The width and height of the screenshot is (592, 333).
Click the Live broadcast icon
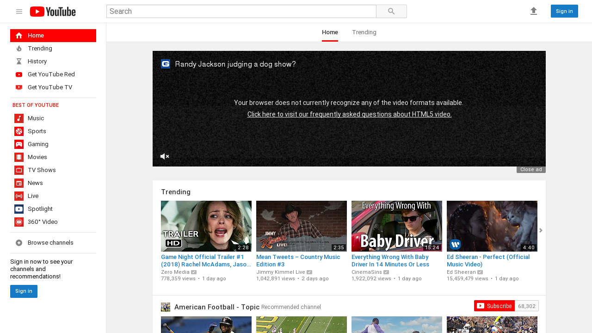(19, 196)
